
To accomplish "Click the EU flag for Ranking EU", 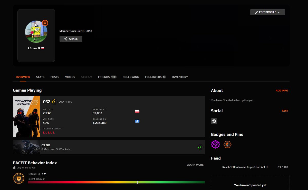I will pos(137,121).
